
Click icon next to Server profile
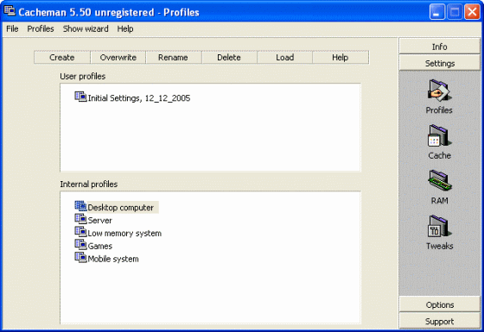[80, 219]
